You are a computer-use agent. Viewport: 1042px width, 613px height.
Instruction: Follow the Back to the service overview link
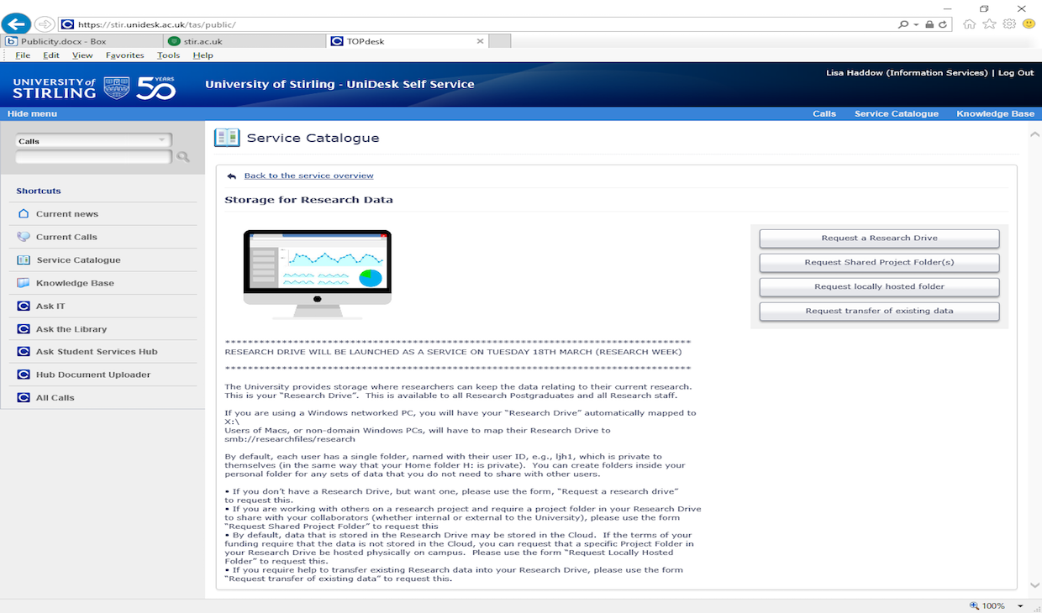pos(308,176)
